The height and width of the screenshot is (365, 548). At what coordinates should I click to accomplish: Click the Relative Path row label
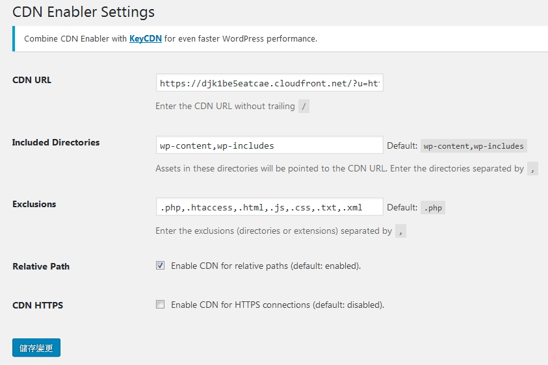(x=41, y=266)
